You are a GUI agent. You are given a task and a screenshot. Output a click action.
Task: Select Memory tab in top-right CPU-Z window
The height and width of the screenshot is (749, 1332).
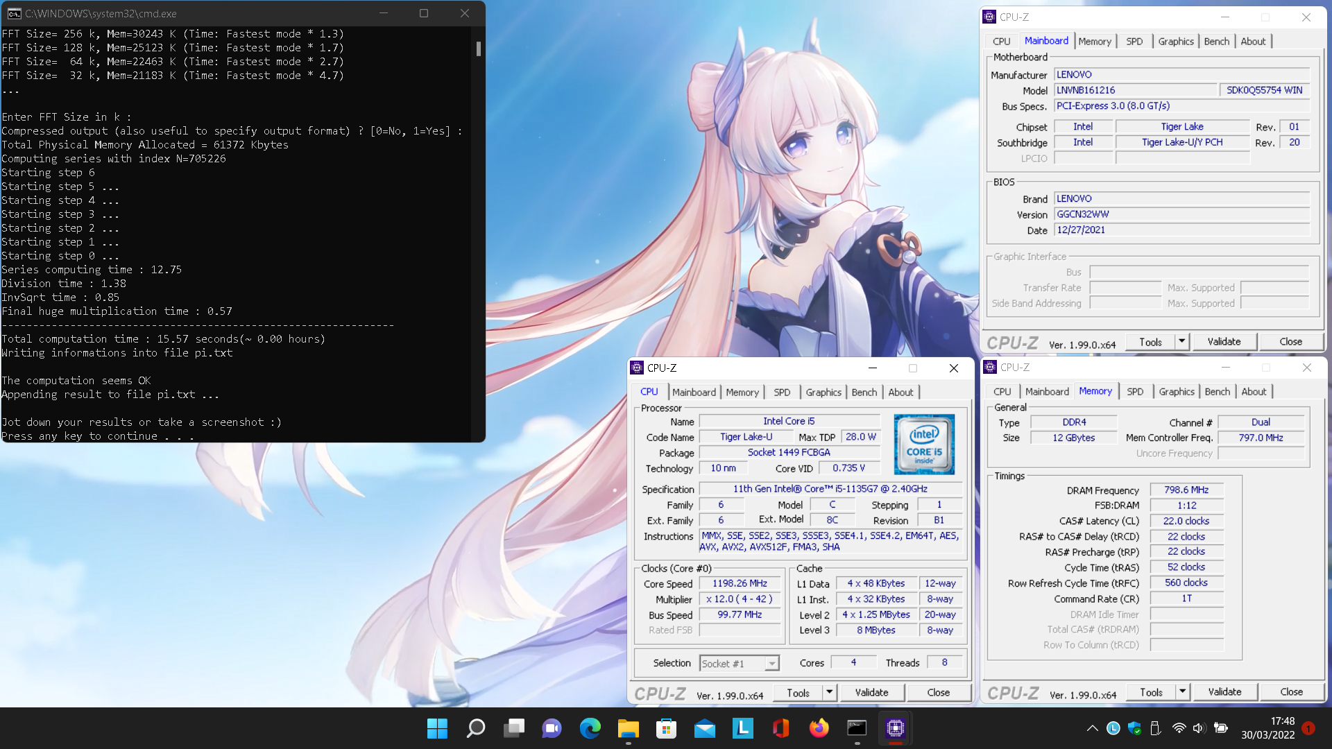1095,42
